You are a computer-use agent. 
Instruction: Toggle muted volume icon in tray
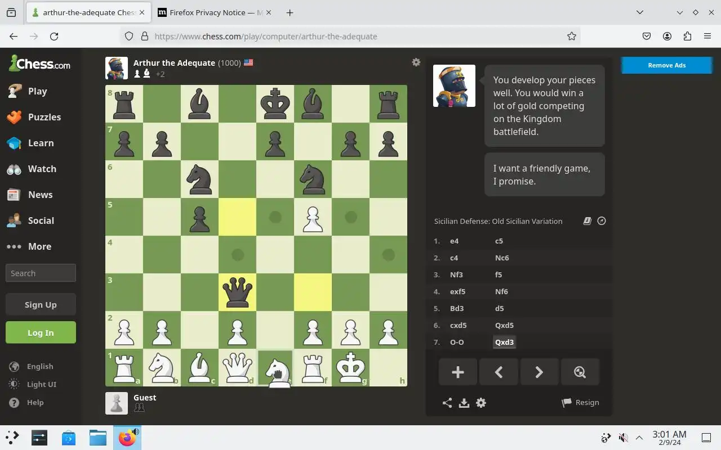(x=623, y=438)
